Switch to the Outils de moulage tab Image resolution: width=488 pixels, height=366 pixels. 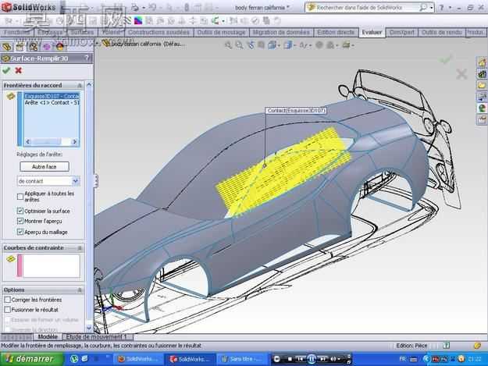221,32
